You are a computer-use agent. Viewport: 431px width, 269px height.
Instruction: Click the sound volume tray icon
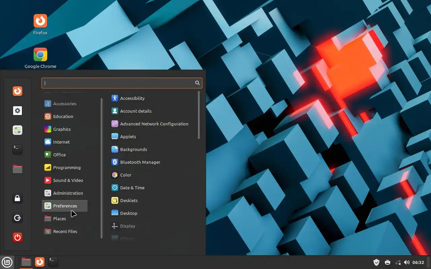point(407,262)
